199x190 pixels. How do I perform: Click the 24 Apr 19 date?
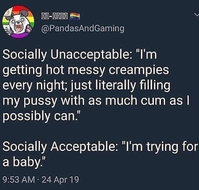pyautogui.click(x=60, y=180)
